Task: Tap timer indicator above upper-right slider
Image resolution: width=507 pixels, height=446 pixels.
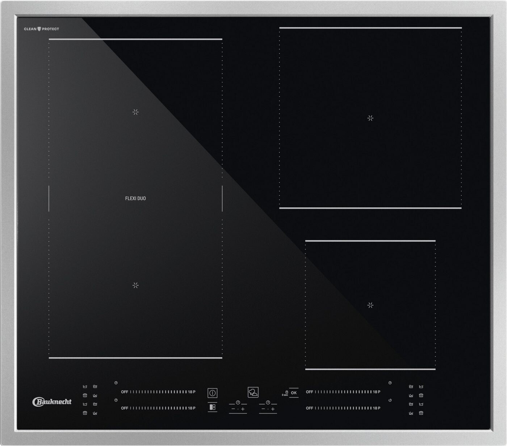Action: click(x=390, y=383)
